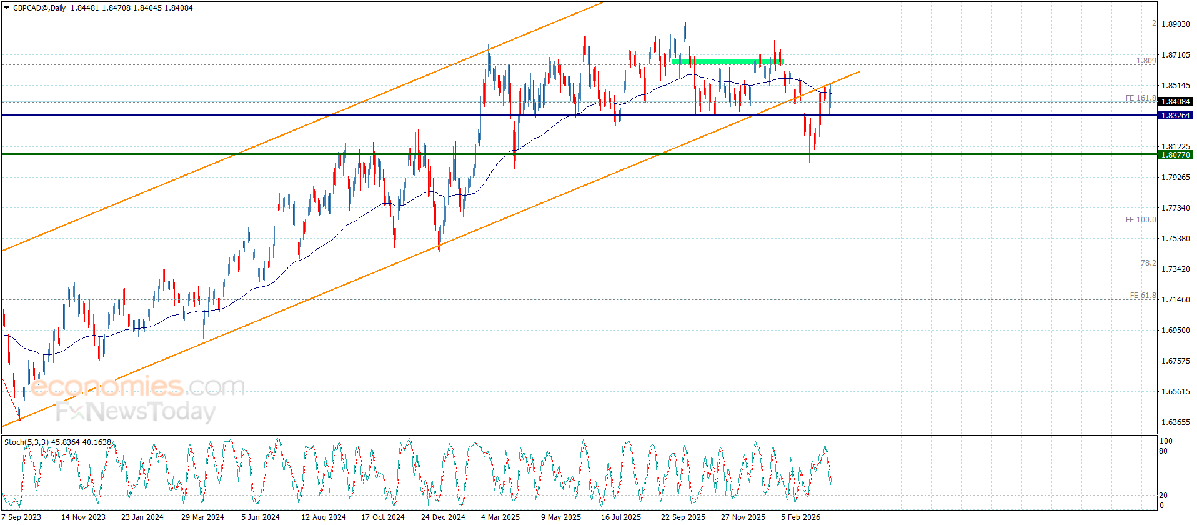
Task: Click the FE 100.0 Fibonacci label
Action: pyautogui.click(x=1140, y=220)
